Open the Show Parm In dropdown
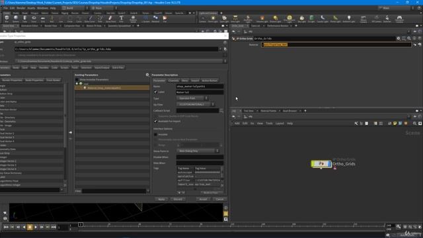The image size is (423, 238). point(198,151)
